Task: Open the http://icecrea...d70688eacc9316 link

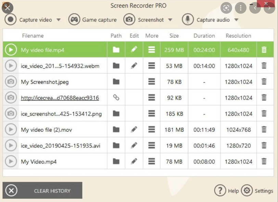Action: [60, 98]
